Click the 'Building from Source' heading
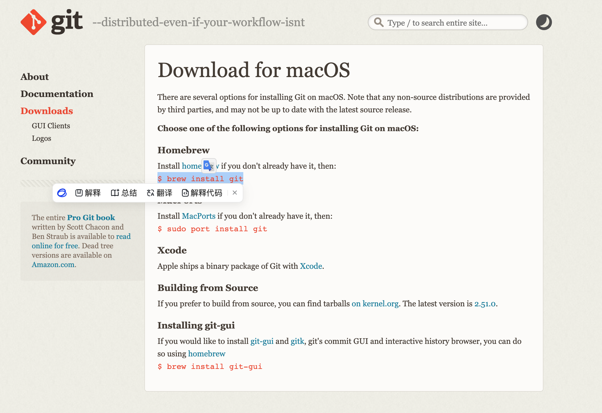The width and height of the screenshot is (602, 413). (208, 288)
